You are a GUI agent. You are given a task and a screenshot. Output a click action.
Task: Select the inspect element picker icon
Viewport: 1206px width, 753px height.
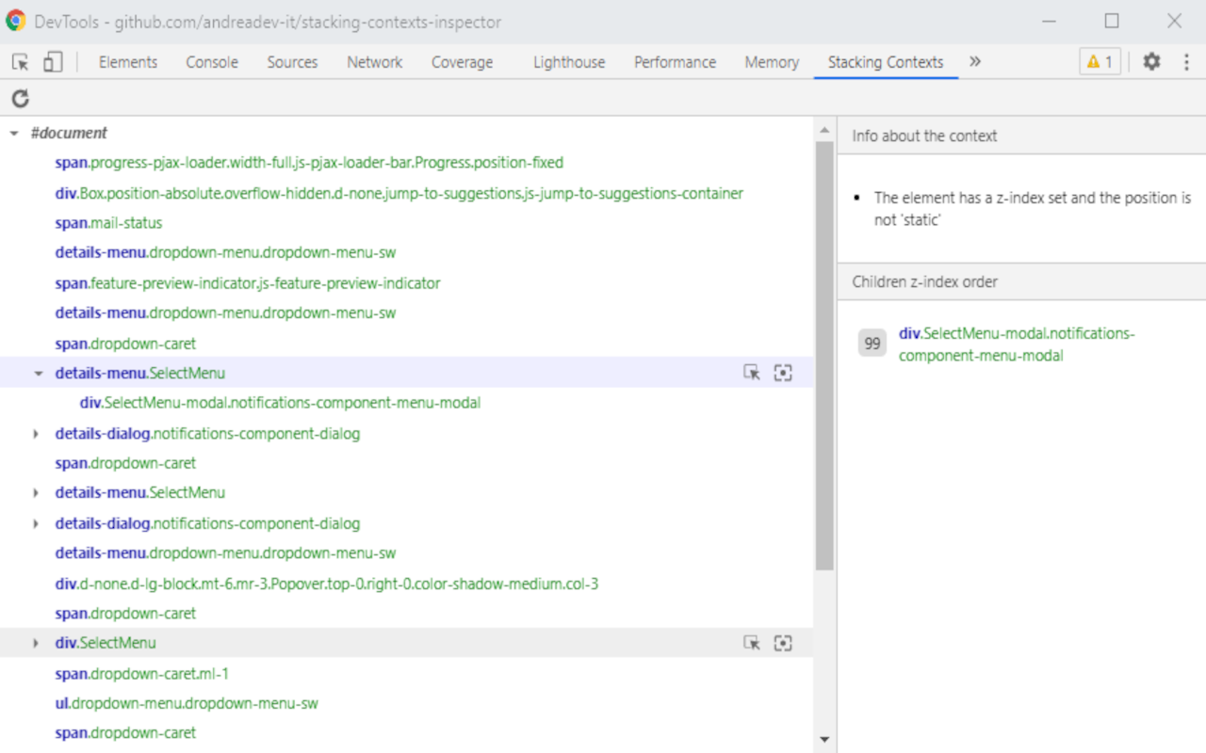18,60
